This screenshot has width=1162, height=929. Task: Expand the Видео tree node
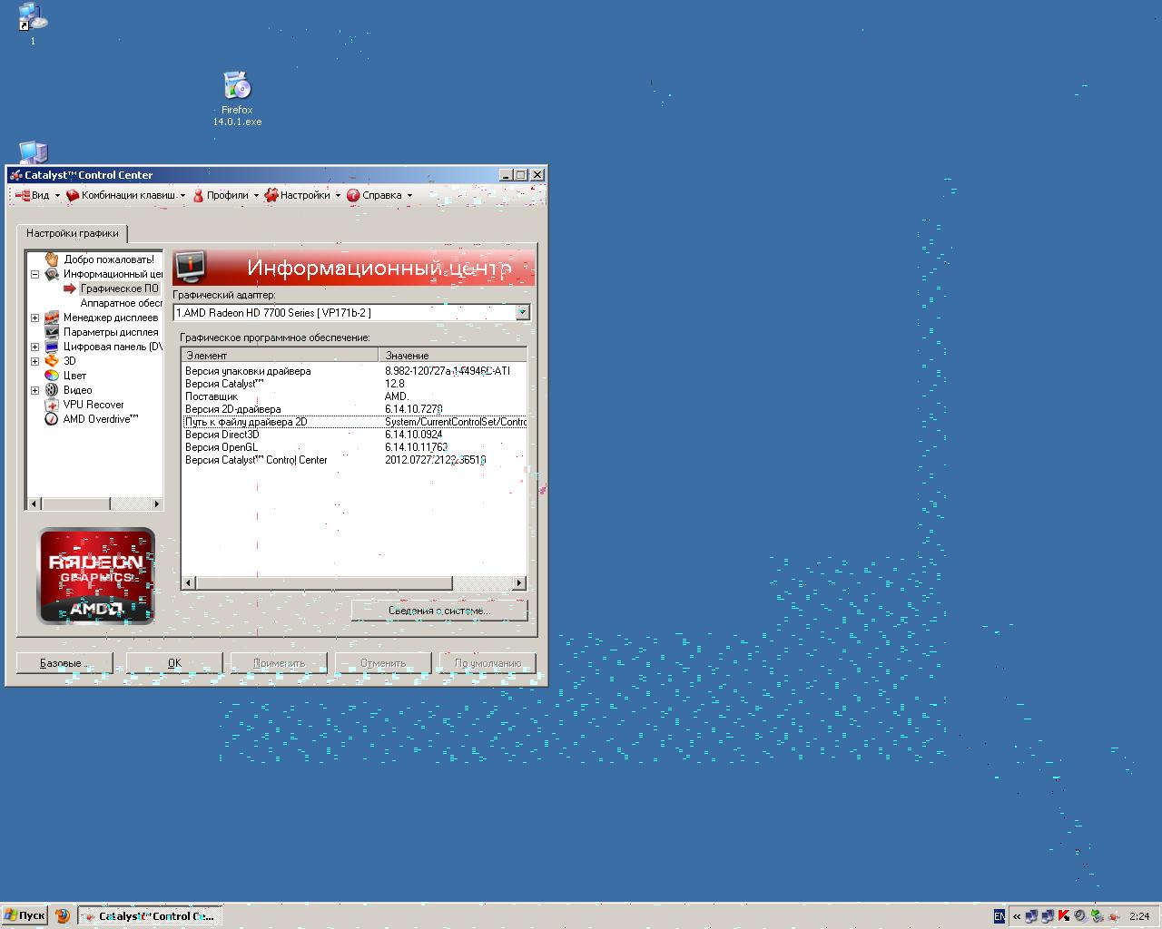35,390
